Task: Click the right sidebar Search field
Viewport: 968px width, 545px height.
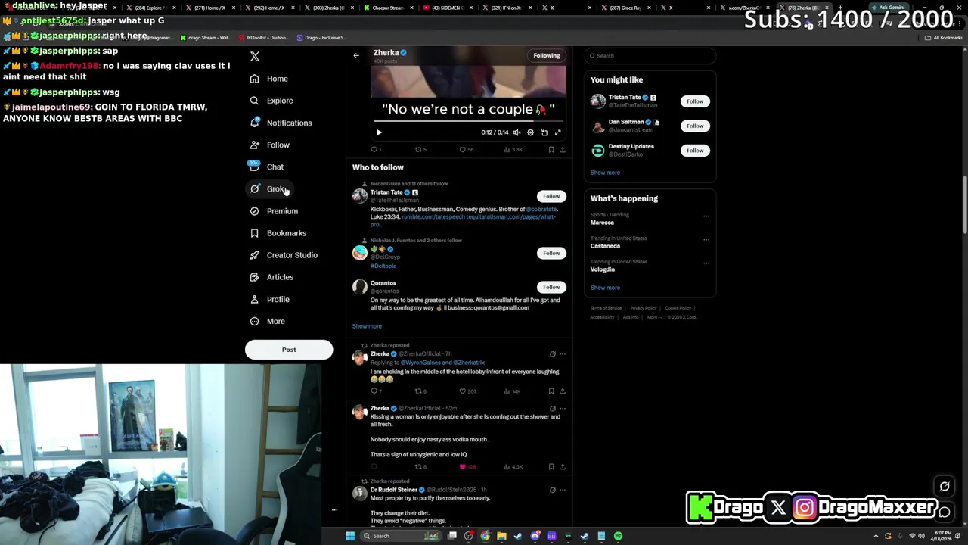Action: (650, 56)
